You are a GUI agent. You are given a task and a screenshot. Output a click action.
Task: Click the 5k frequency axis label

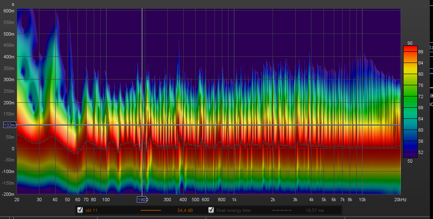[x=324, y=200]
